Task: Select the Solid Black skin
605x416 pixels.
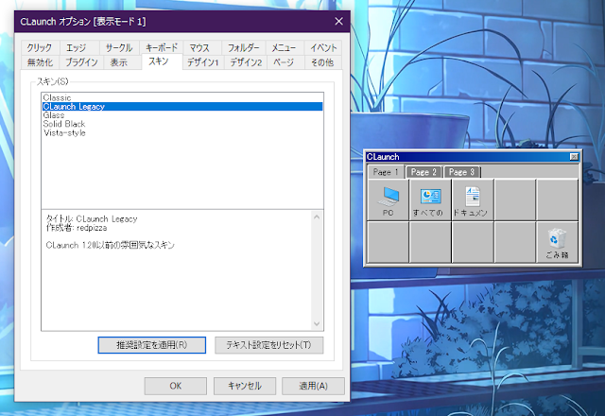Action: (182, 124)
